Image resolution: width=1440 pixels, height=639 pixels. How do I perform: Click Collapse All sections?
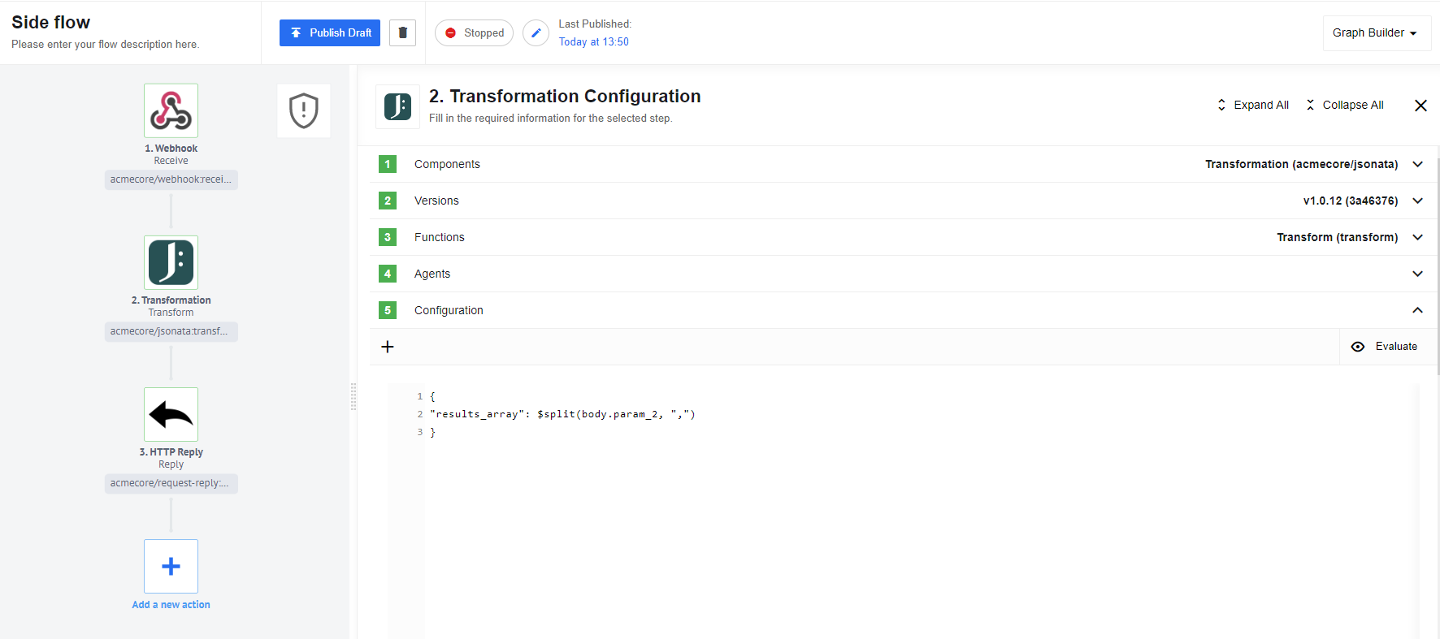[1344, 105]
